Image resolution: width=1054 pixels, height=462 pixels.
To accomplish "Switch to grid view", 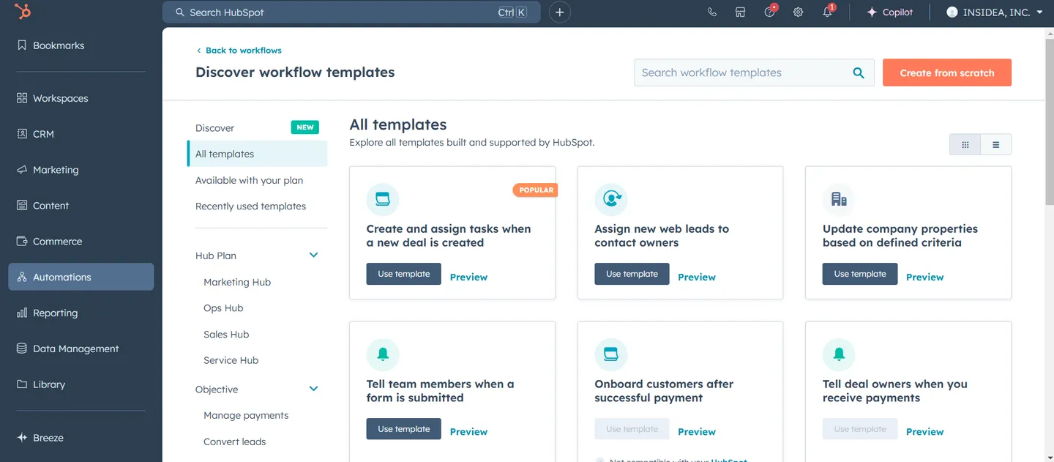I will click(x=965, y=145).
